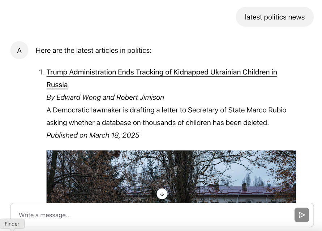This screenshot has height=231, width=322.
Task: Select the numbered article entry "1." in the list
Action: (x=42, y=72)
